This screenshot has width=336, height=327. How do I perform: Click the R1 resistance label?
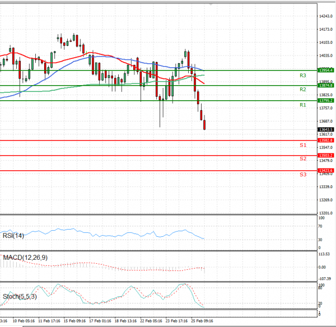pos(302,105)
